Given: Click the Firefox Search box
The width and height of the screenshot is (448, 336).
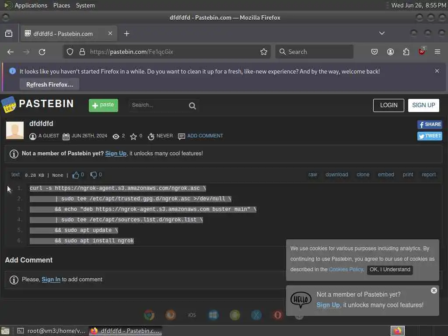Looking at the screenshot, I should click(x=314, y=52).
